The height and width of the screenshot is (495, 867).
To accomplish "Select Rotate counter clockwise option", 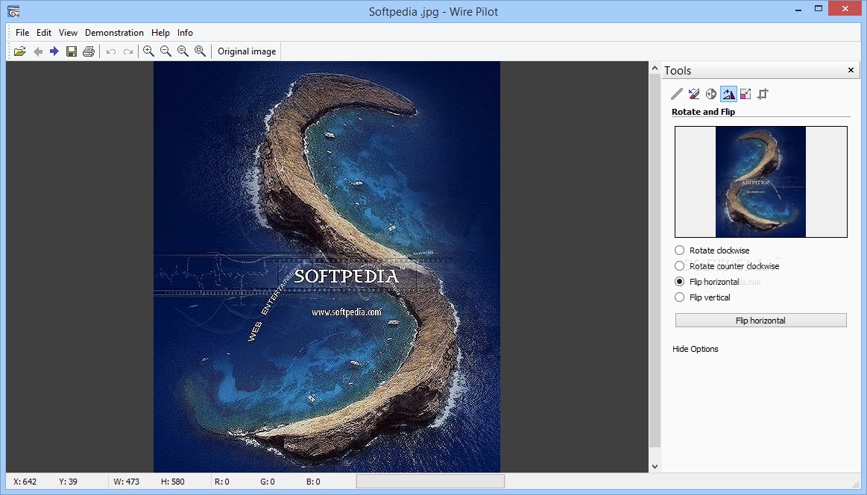I will click(679, 266).
